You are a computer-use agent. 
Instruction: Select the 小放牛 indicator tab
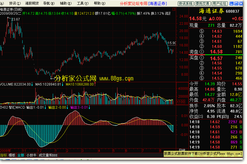pyautogui.click(x=31, y=155)
